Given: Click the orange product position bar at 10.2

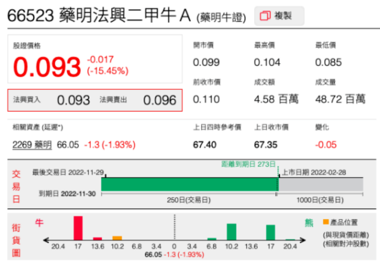Looking at the screenshot, I should pyautogui.click(x=117, y=238).
